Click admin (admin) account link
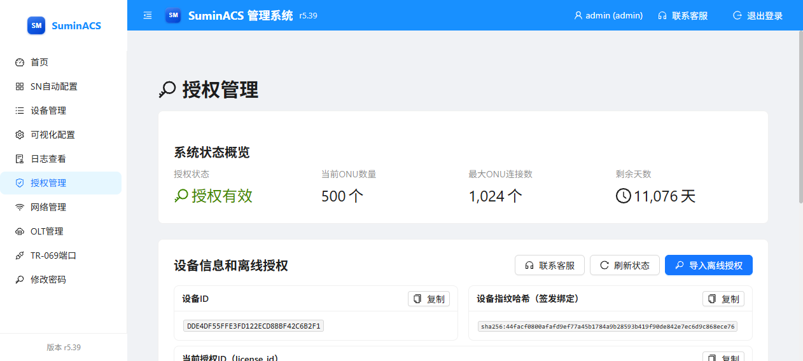The height and width of the screenshot is (361, 803). (608, 15)
